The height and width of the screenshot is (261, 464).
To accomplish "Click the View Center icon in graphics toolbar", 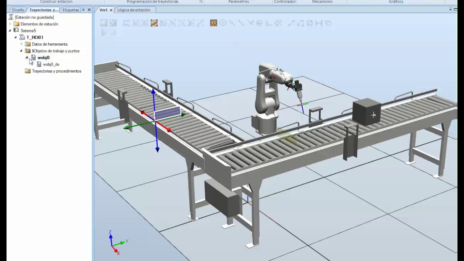I will [113, 23].
